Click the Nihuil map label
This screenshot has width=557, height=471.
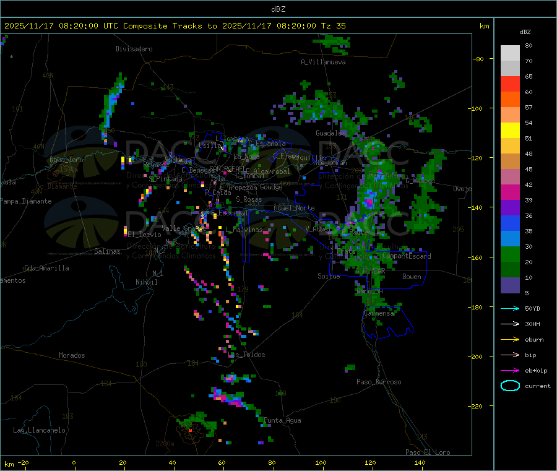[x=147, y=282]
